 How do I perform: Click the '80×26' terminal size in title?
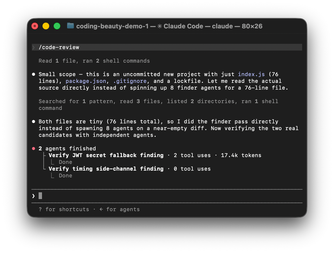click(x=252, y=26)
